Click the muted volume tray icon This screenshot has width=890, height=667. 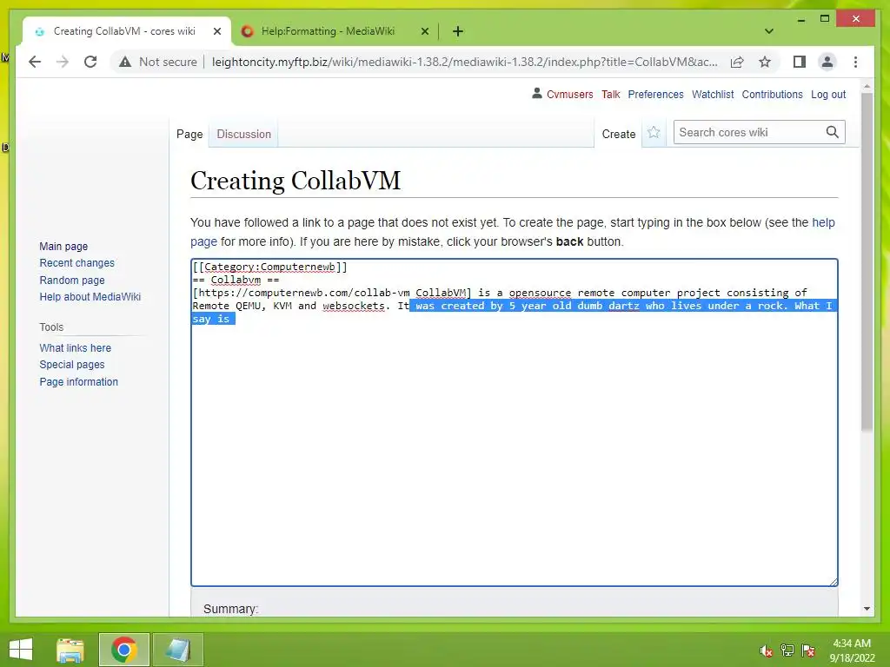(766, 650)
